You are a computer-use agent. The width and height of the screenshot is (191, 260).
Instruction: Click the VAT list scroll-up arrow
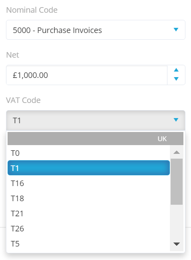(177, 152)
